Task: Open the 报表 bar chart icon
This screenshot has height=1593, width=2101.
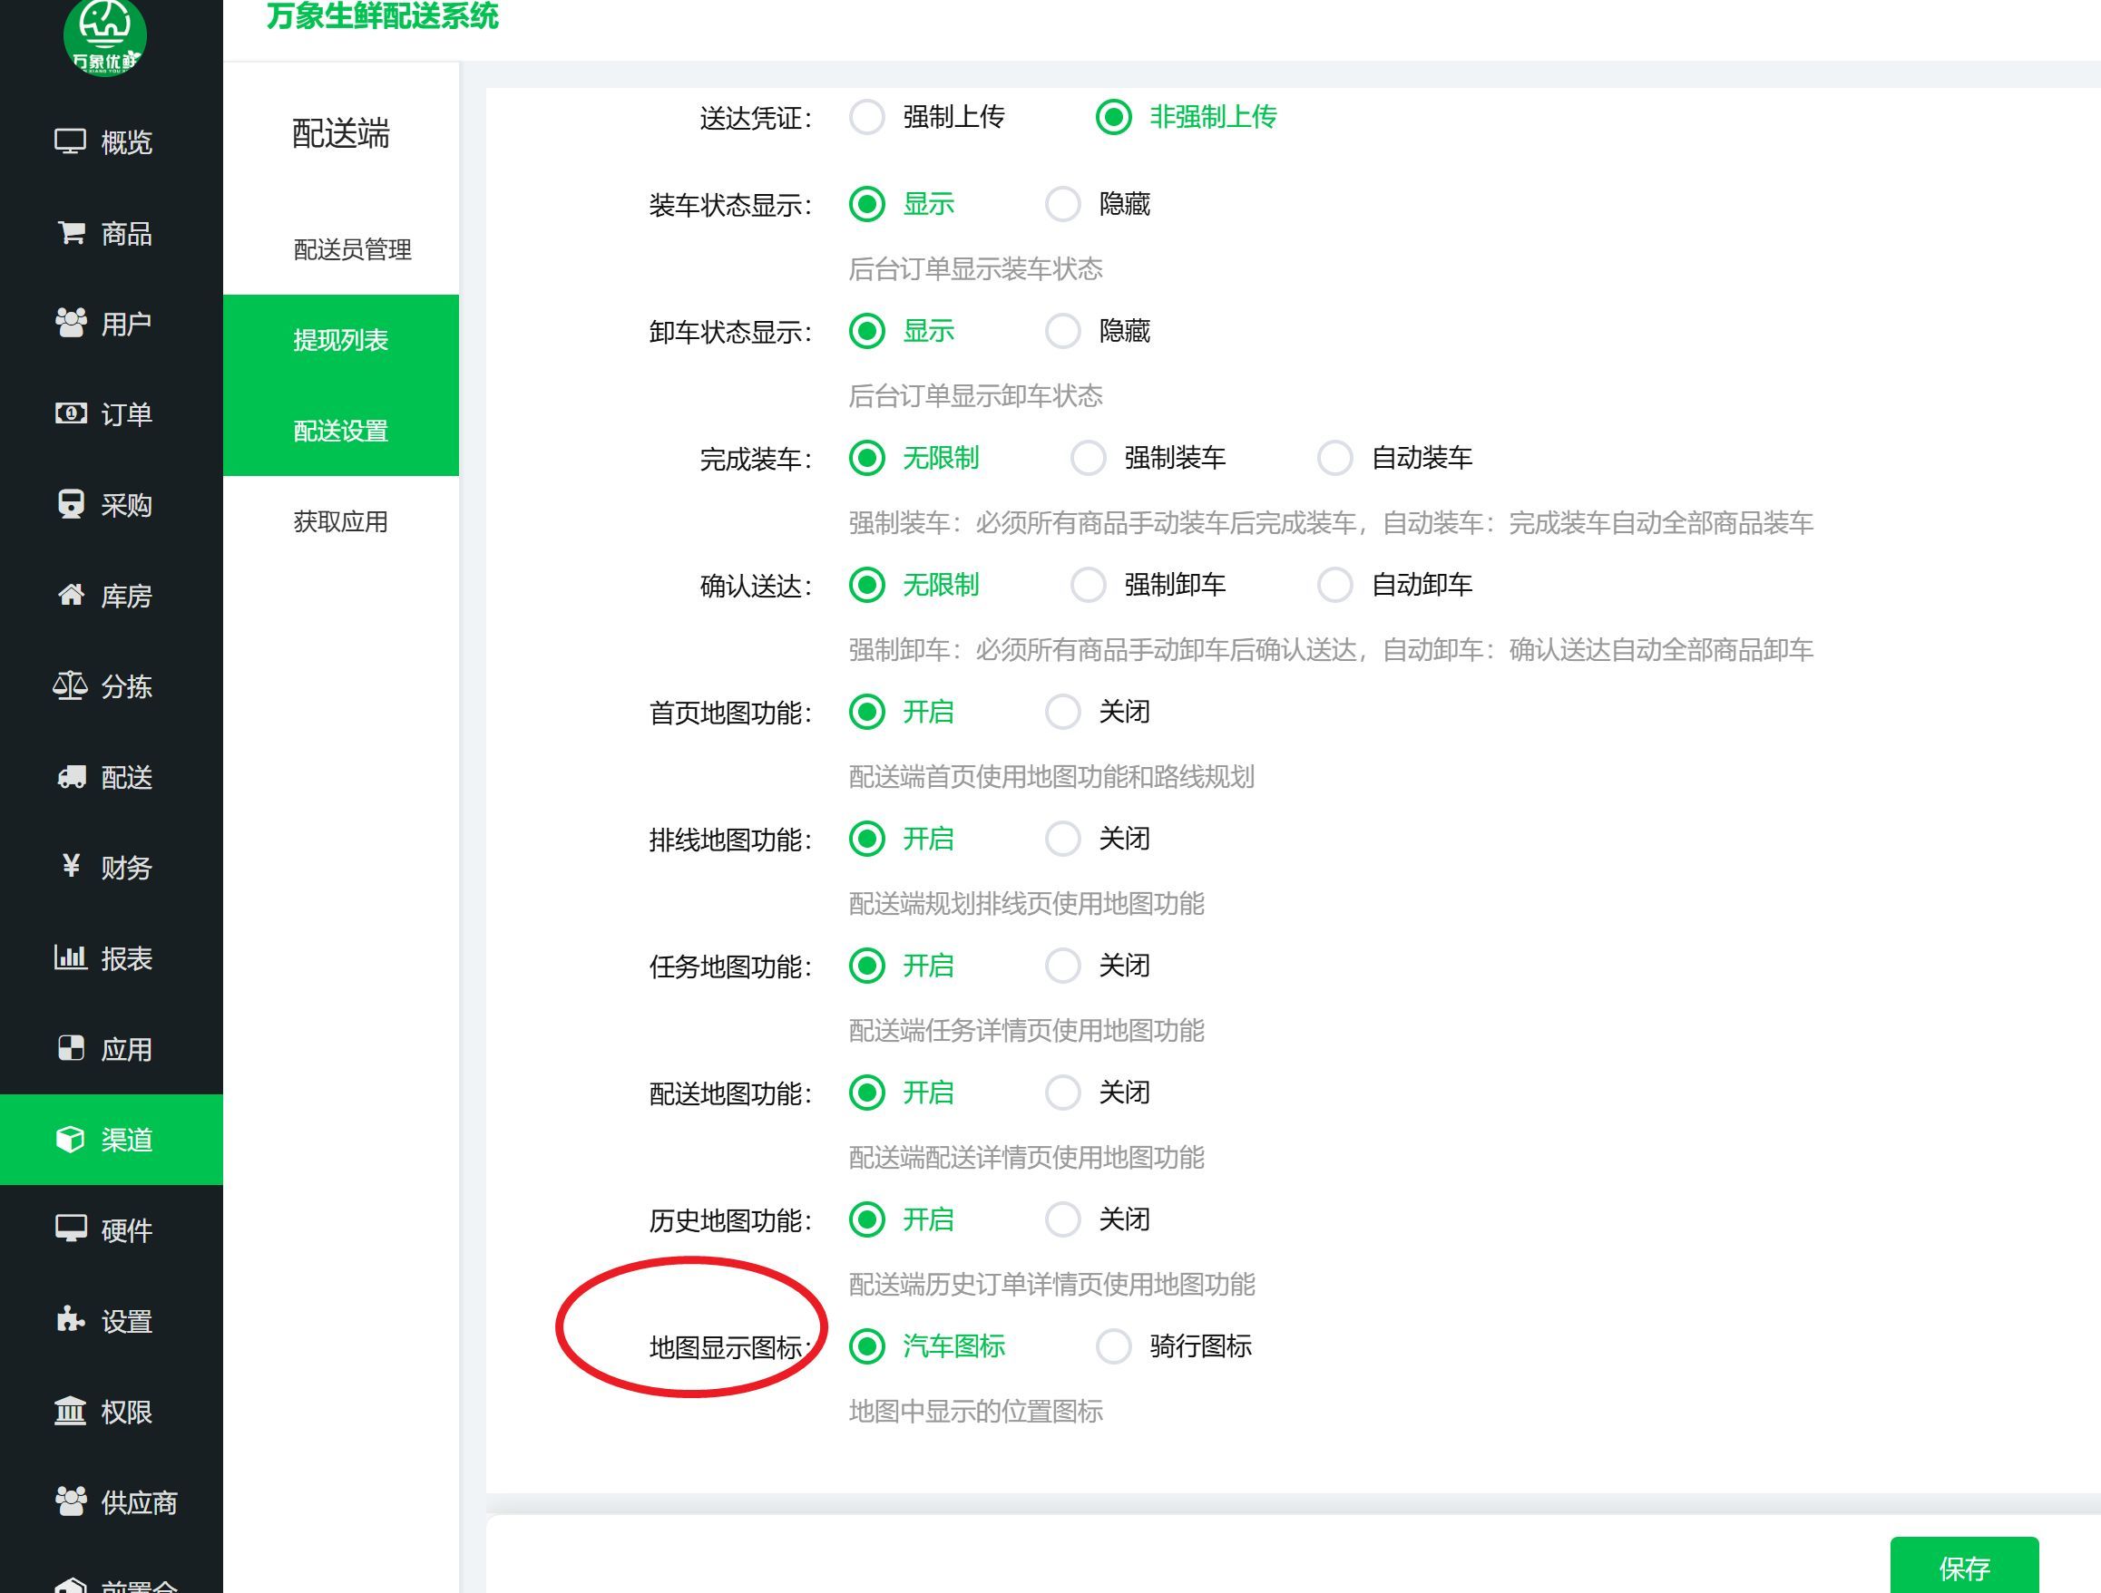Action: [70, 957]
